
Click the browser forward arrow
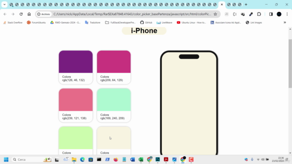[x=13, y=14]
